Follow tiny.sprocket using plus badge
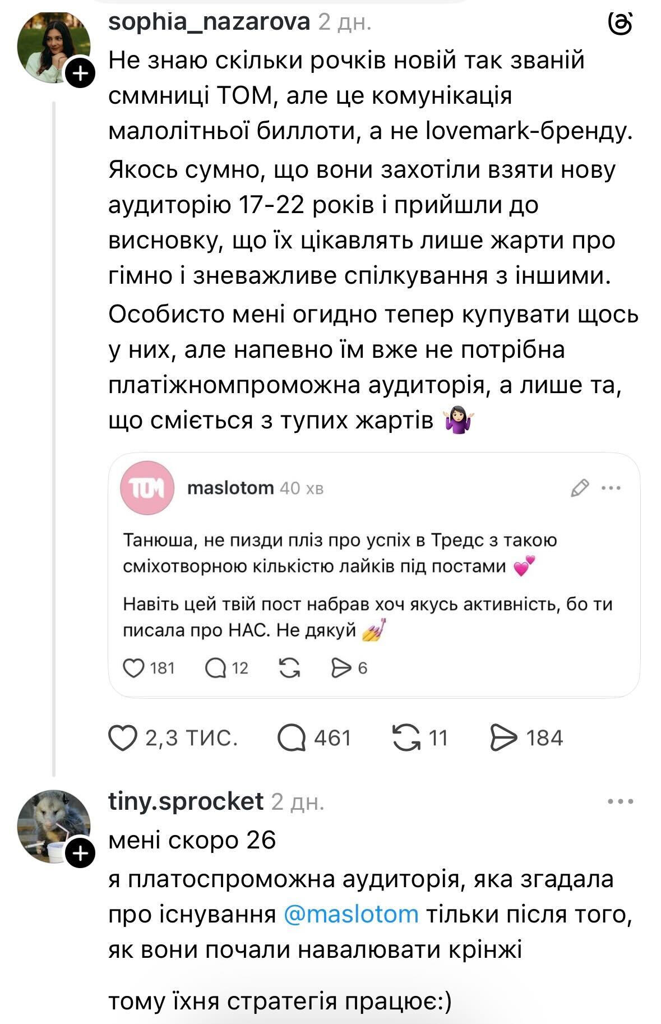The image size is (661, 1024). [81, 854]
